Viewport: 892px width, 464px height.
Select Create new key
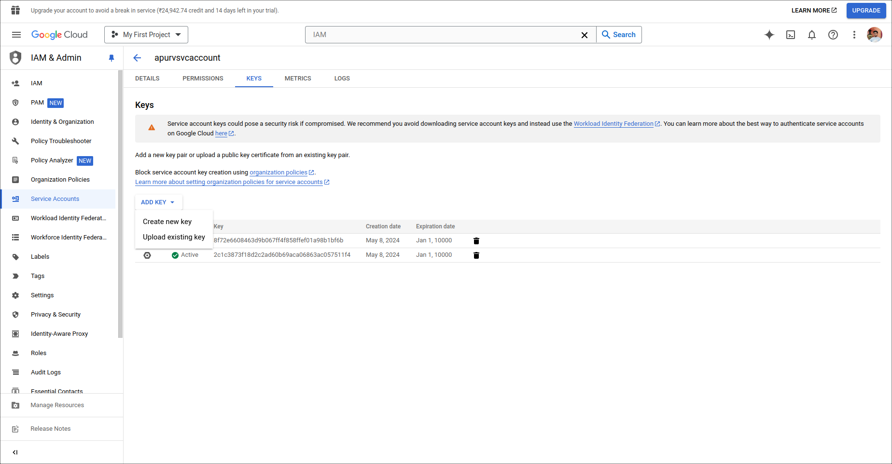[x=167, y=221]
